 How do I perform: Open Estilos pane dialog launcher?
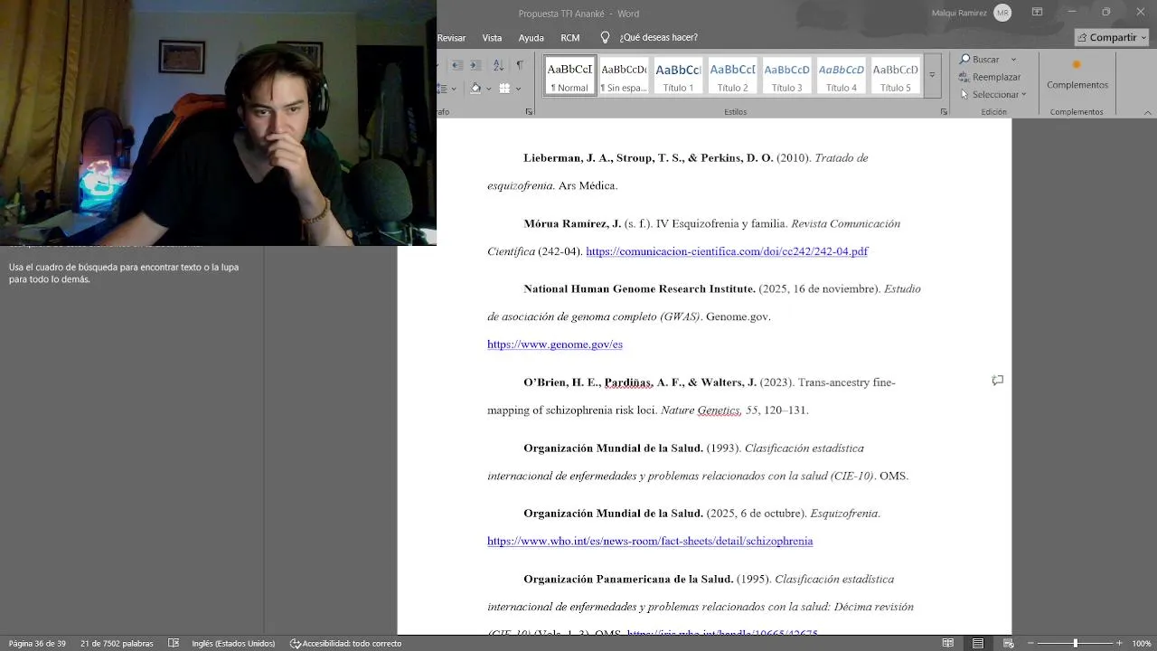pos(944,112)
